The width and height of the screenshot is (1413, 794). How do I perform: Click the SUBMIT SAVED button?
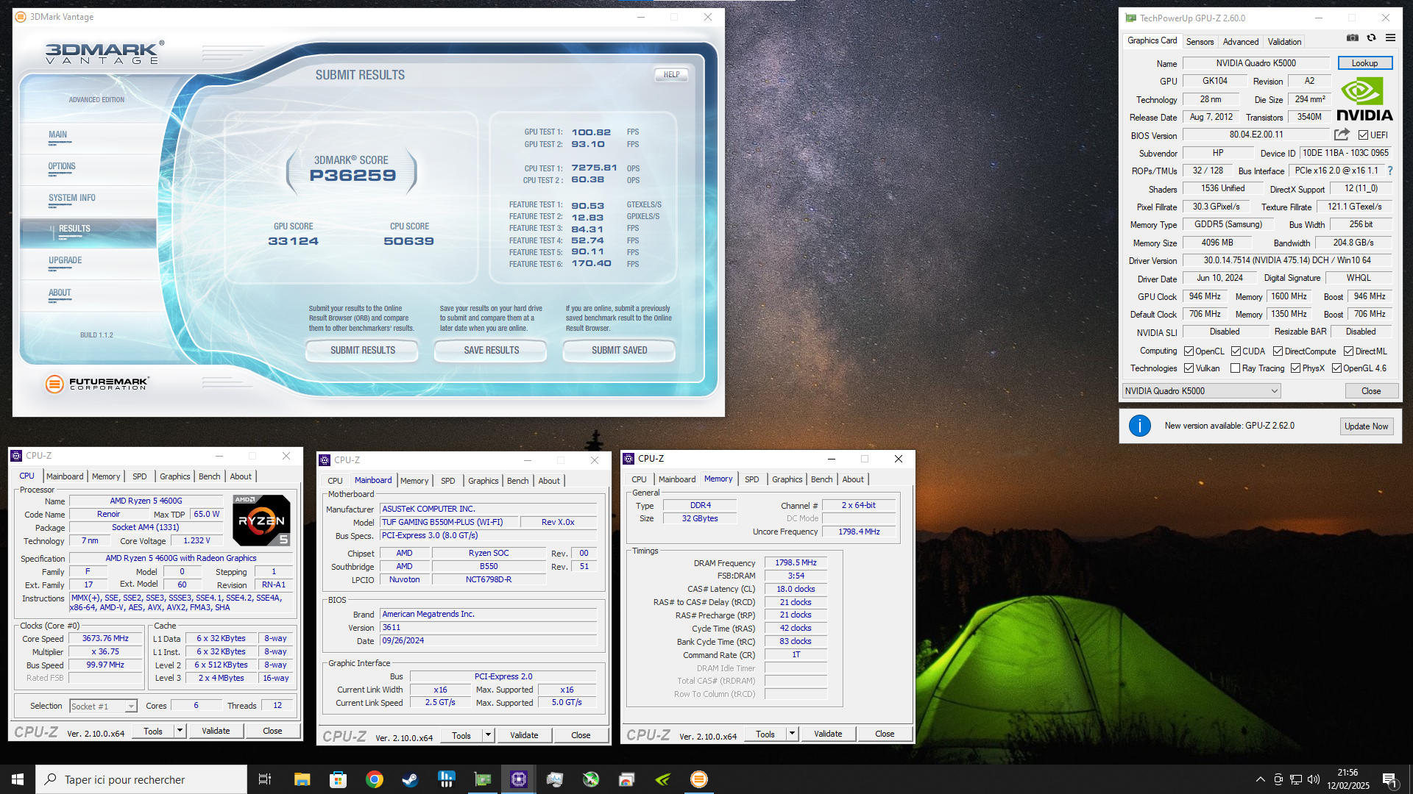pos(620,351)
